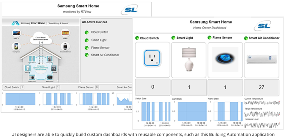
Task: Select the Smartphone icon in the diagram
Action: [16, 46]
